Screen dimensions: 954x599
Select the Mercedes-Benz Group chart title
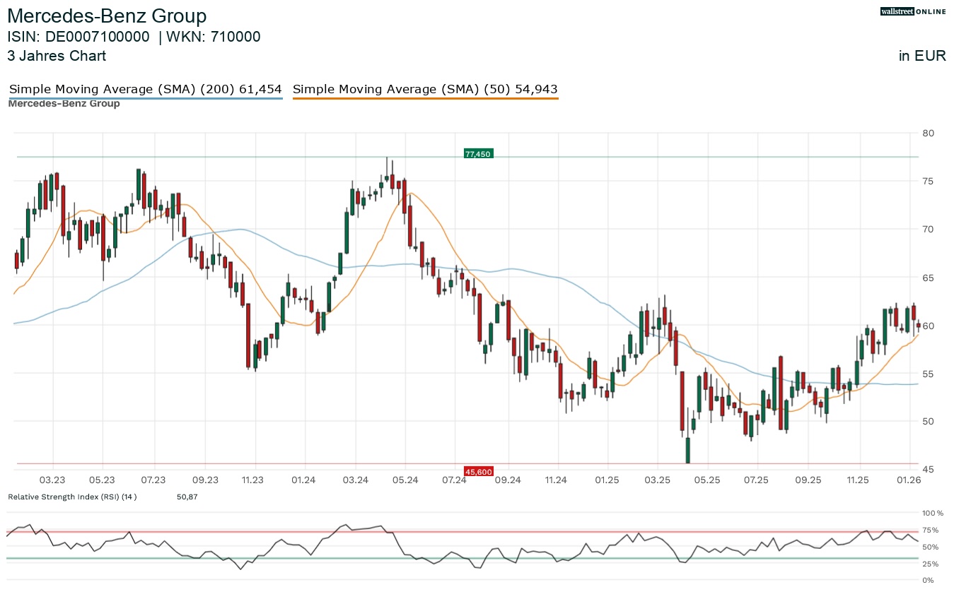click(x=107, y=16)
